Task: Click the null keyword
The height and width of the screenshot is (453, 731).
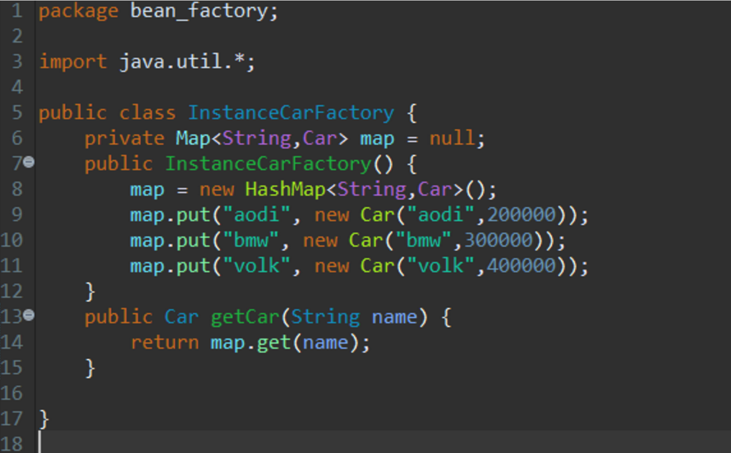Action: (451, 139)
